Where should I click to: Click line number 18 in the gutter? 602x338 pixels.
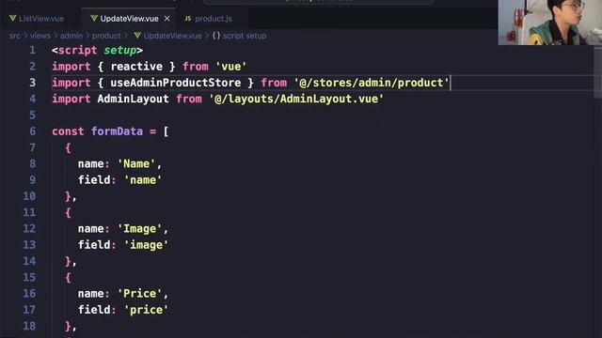tap(29, 326)
